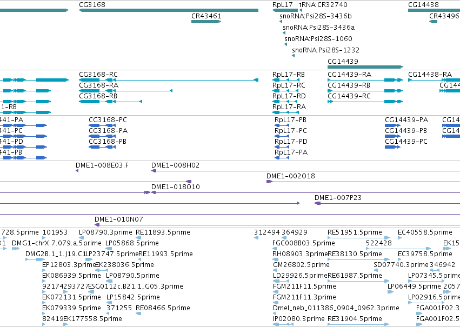Click the RpL17-RC transcript
The height and width of the screenshot is (327, 460).
click(x=285, y=91)
